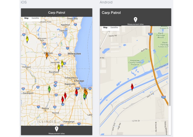
Task: Click I-90 shield below Wisconsin Dells
Action: (x=44, y=44)
